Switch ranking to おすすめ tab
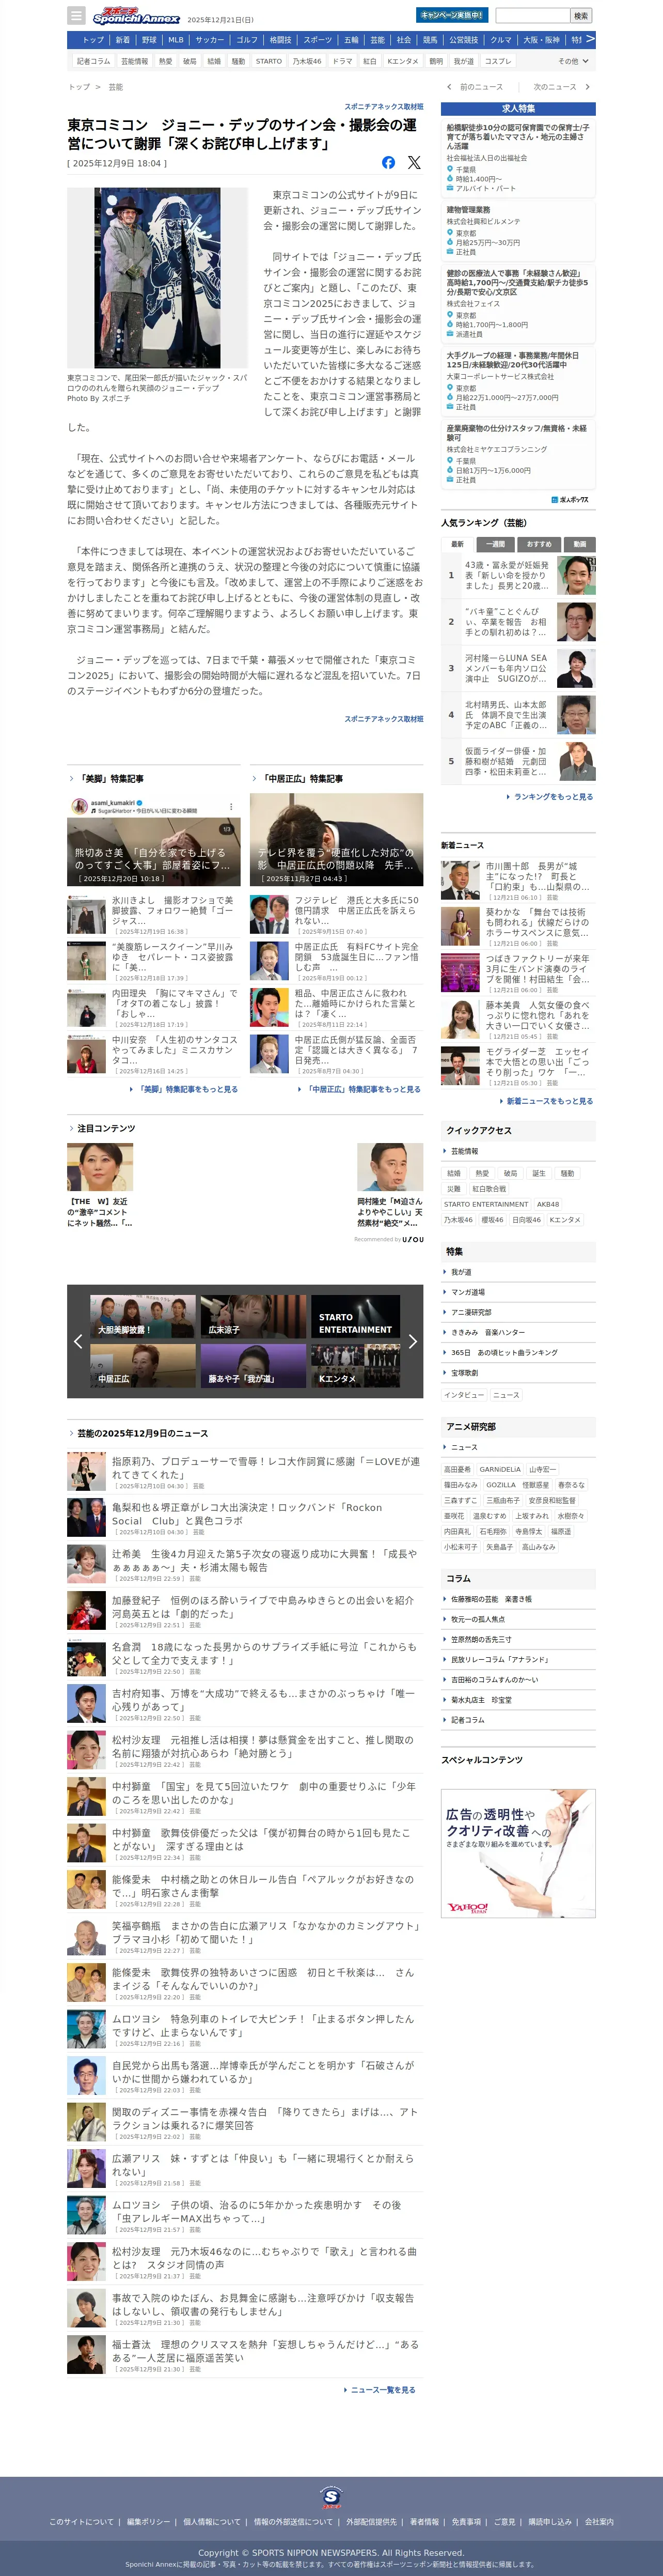Viewport: 663px width, 2576px height. click(539, 544)
